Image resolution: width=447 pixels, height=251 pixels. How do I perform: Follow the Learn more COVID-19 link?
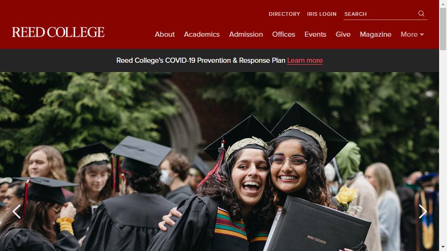coord(305,60)
